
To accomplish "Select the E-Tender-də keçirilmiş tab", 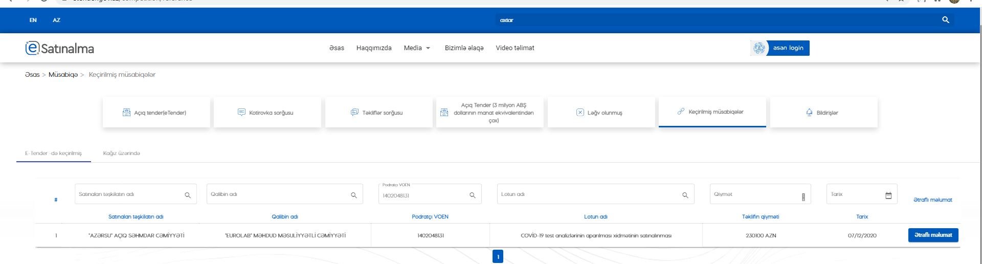I will click(x=53, y=153).
